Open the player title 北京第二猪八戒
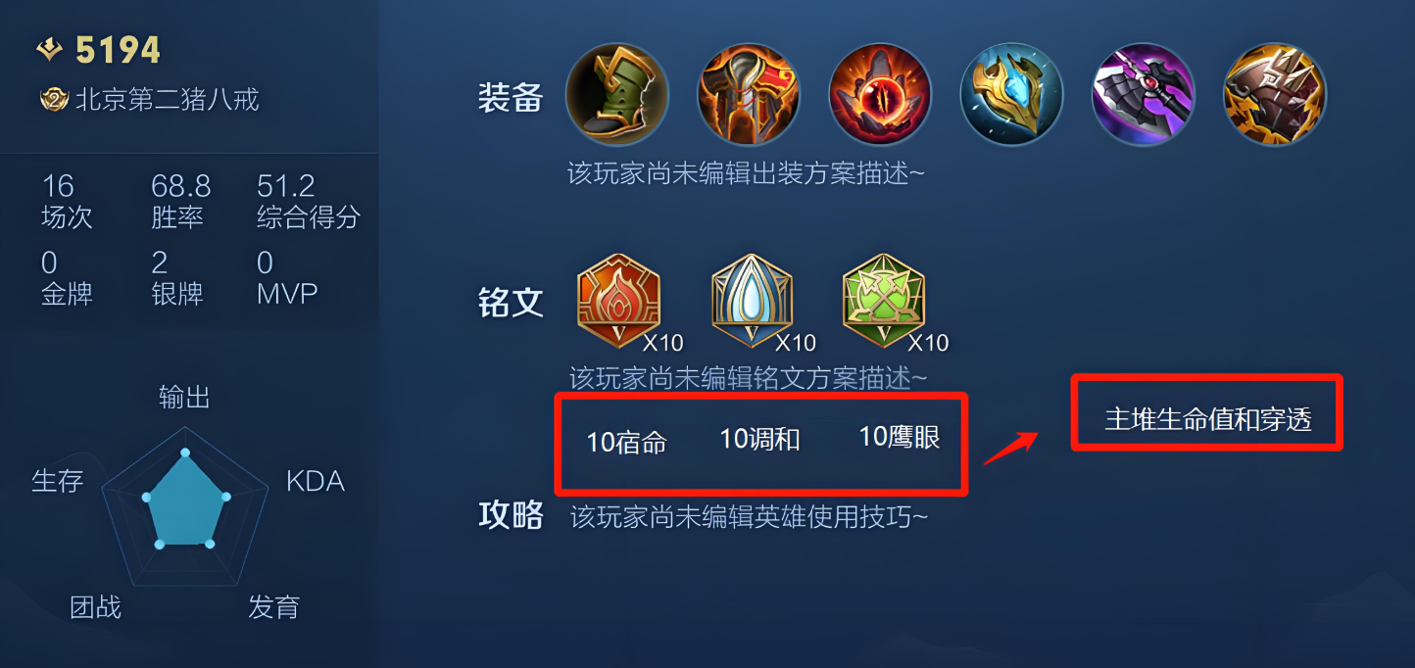Image resolution: width=1415 pixels, height=668 pixels. tap(168, 100)
